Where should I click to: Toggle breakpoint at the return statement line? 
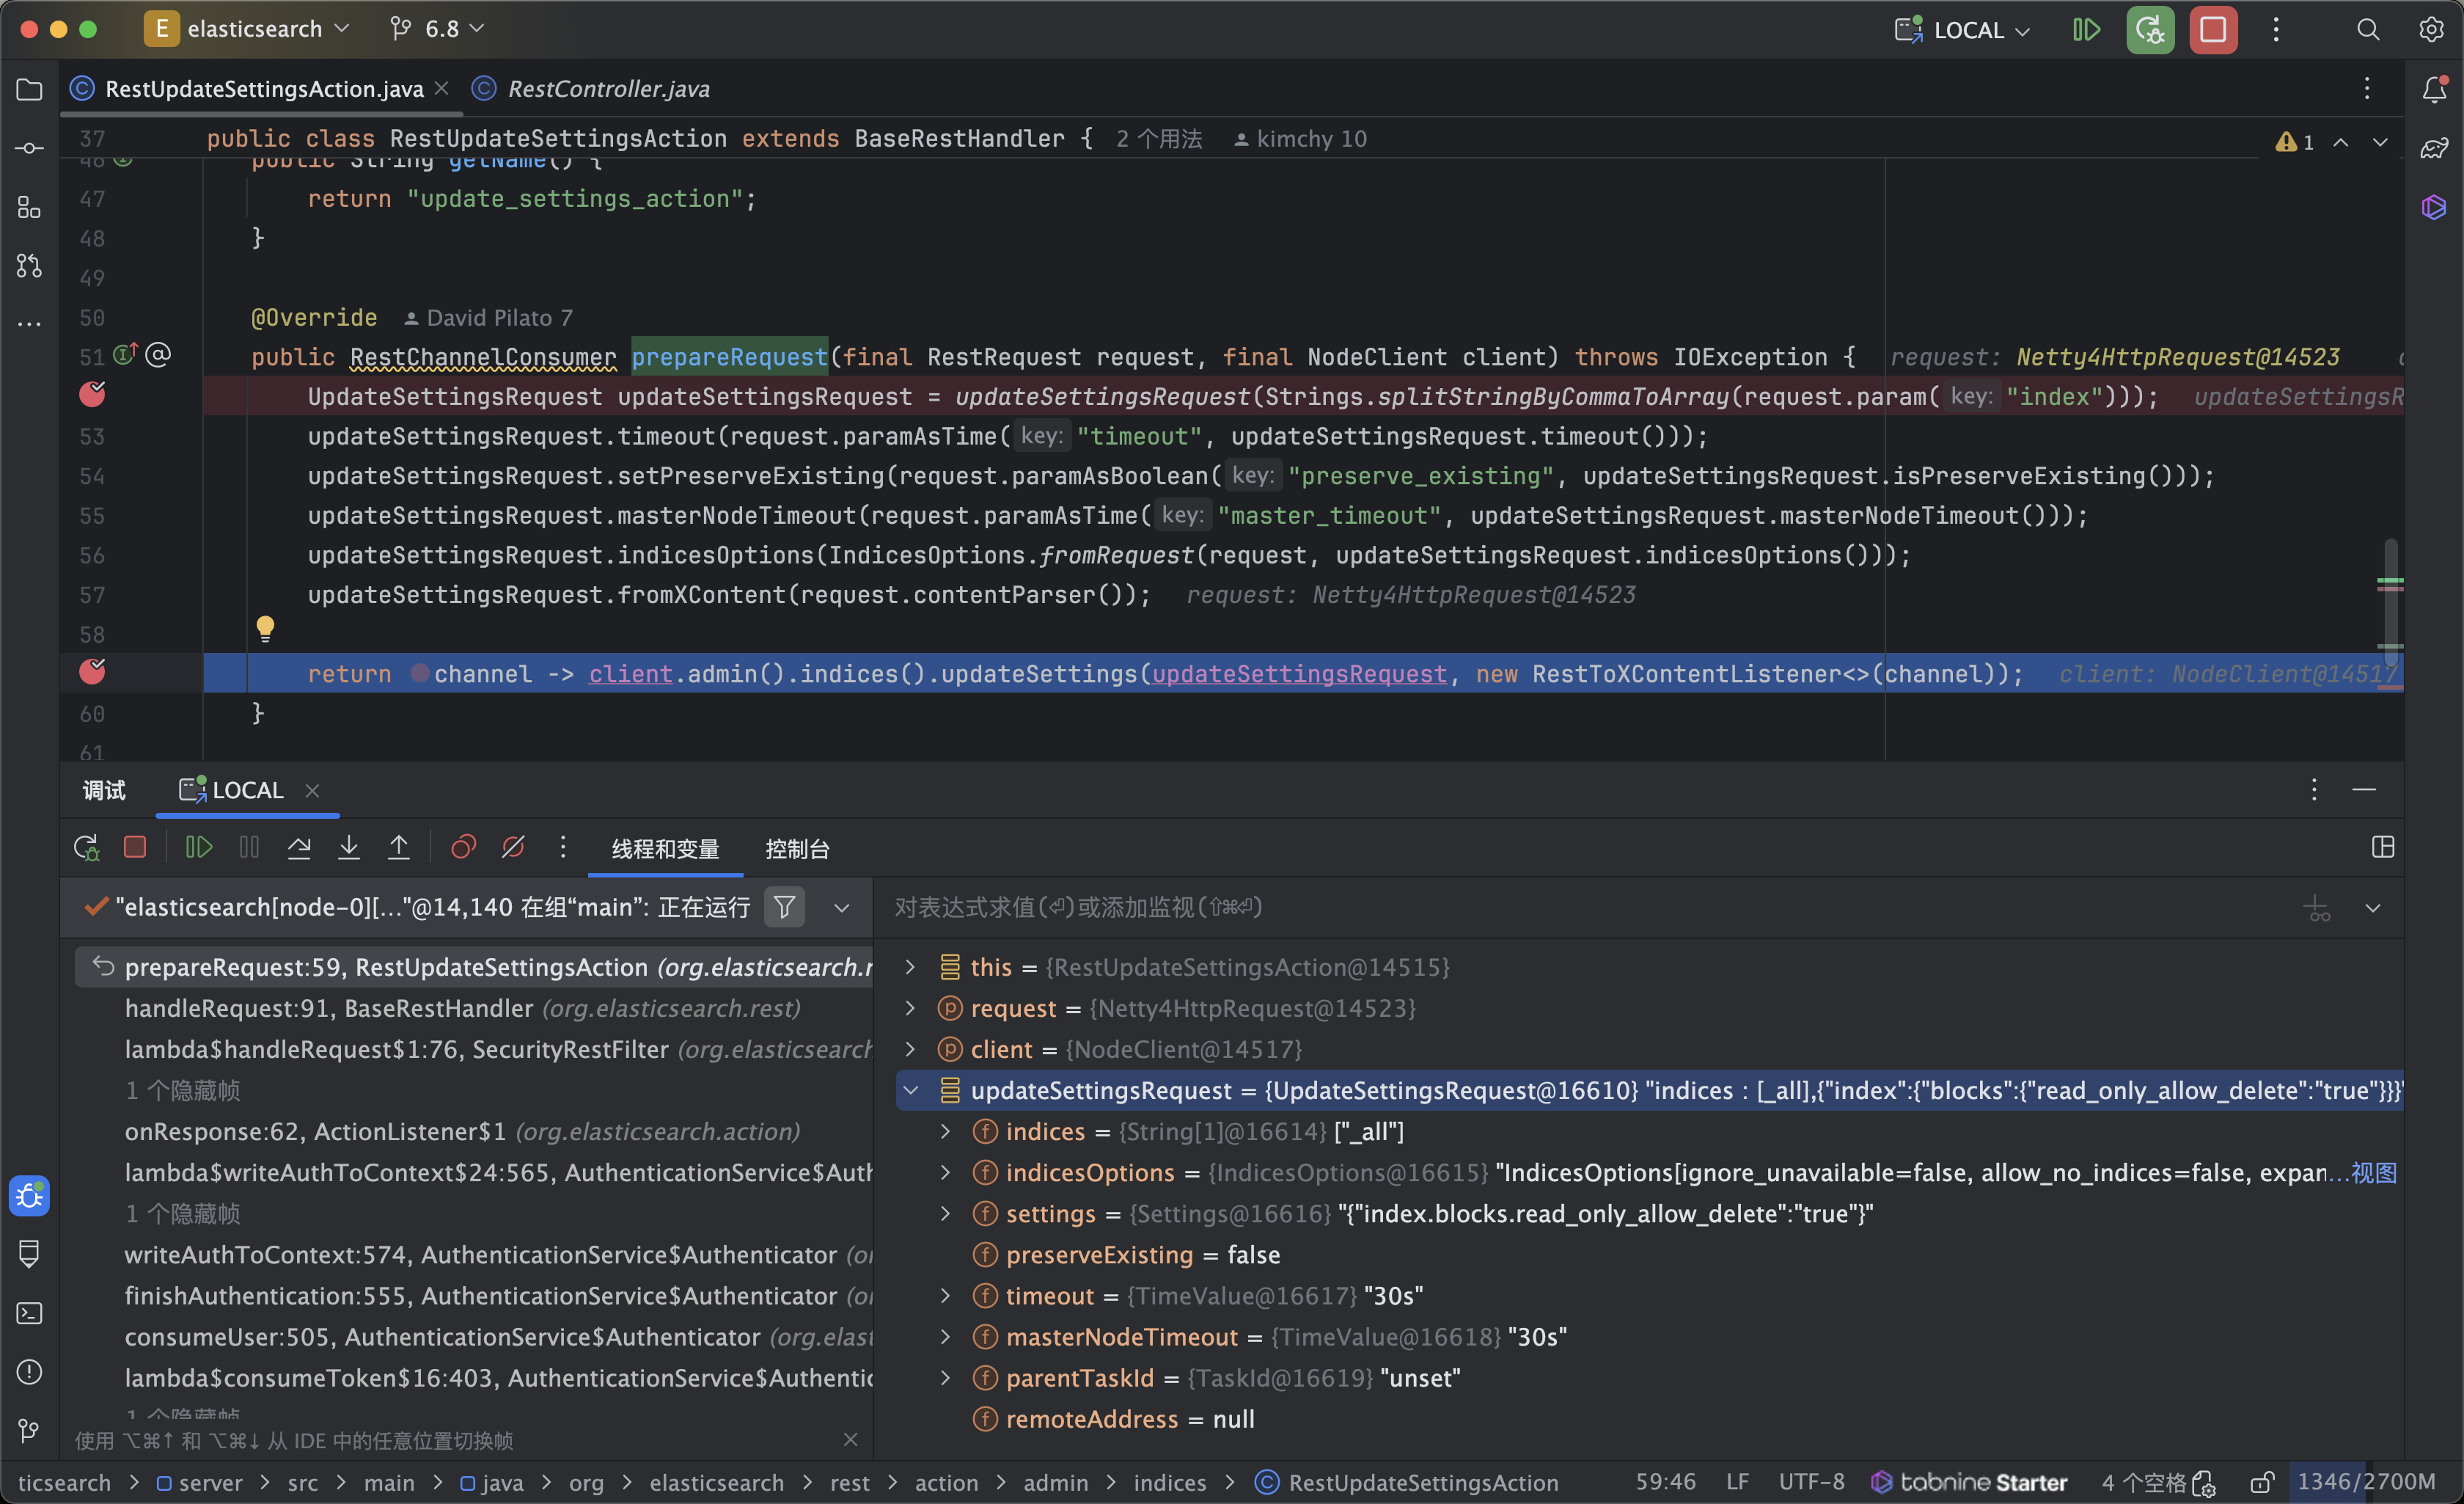pos(92,671)
